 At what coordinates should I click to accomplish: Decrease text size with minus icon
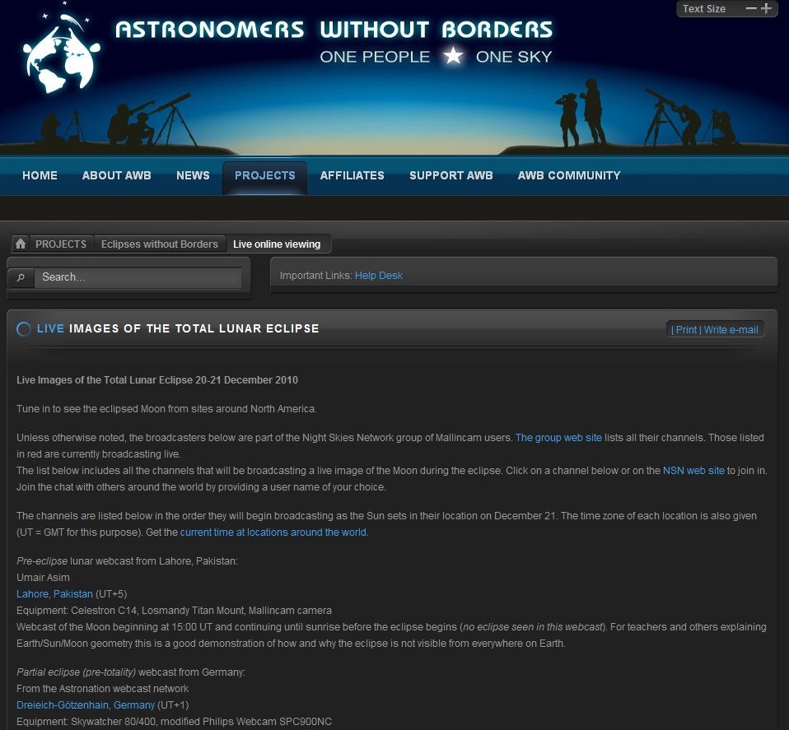click(751, 8)
